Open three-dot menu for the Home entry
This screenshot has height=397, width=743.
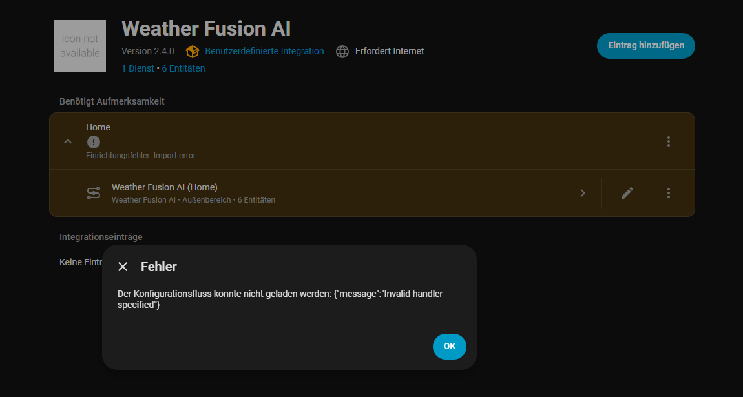[x=669, y=141]
